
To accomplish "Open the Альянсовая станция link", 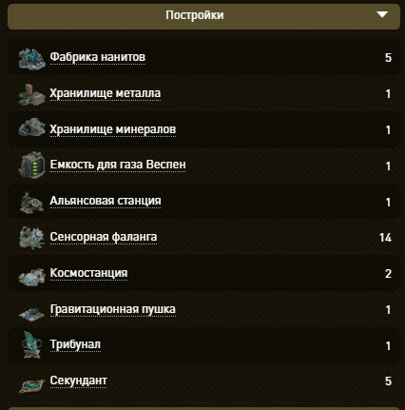I will coord(106,201).
